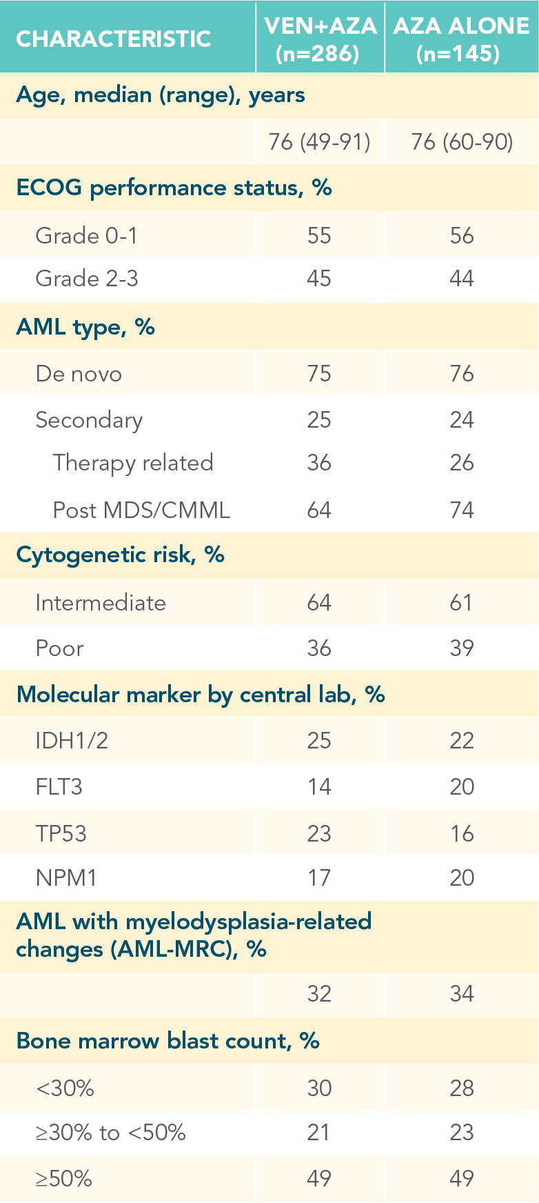The width and height of the screenshot is (539, 1203).
Task: Select the ECOG performance status section heading
Action: 174,188
